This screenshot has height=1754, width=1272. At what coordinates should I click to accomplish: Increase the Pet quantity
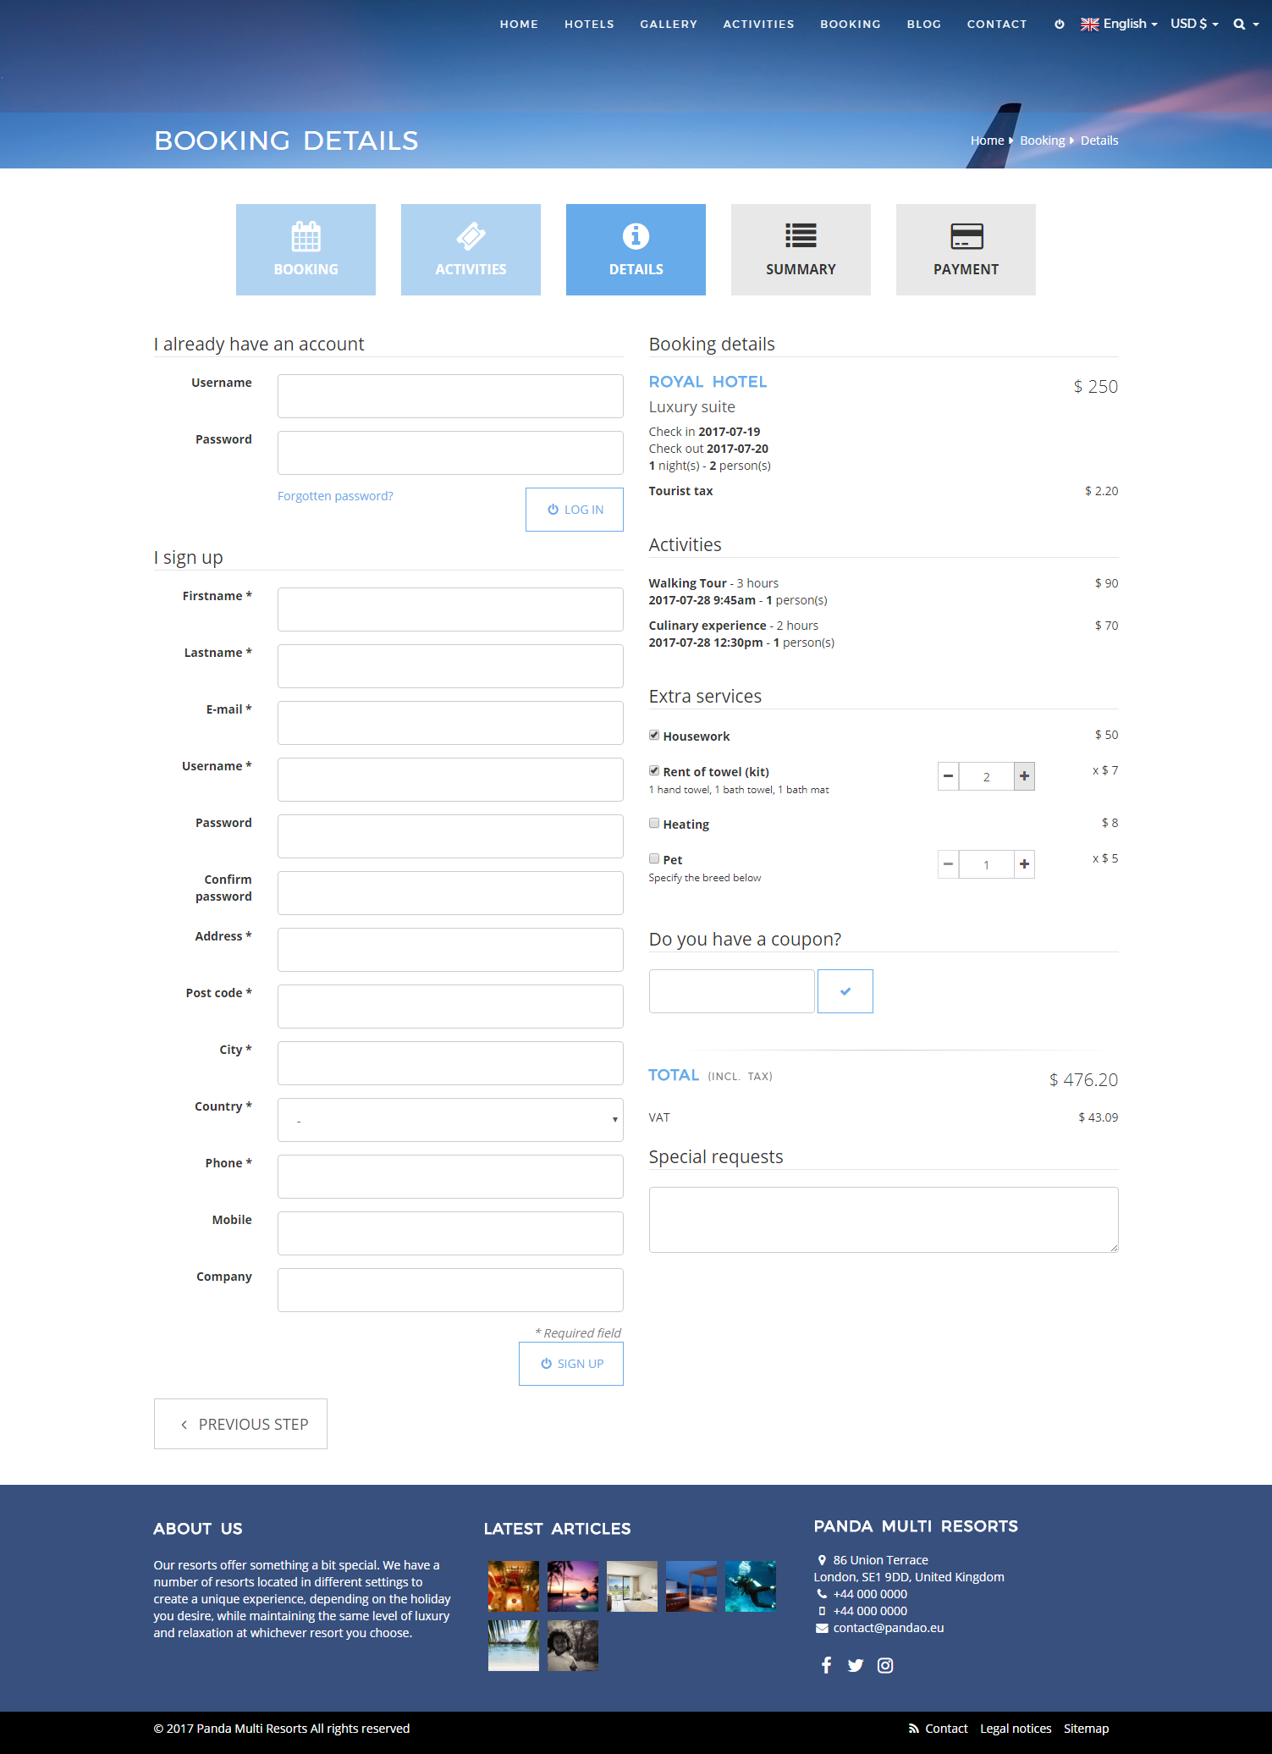click(1024, 864)
